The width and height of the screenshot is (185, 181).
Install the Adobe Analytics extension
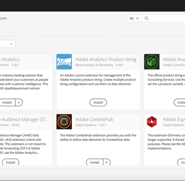[x=7, y=102]
